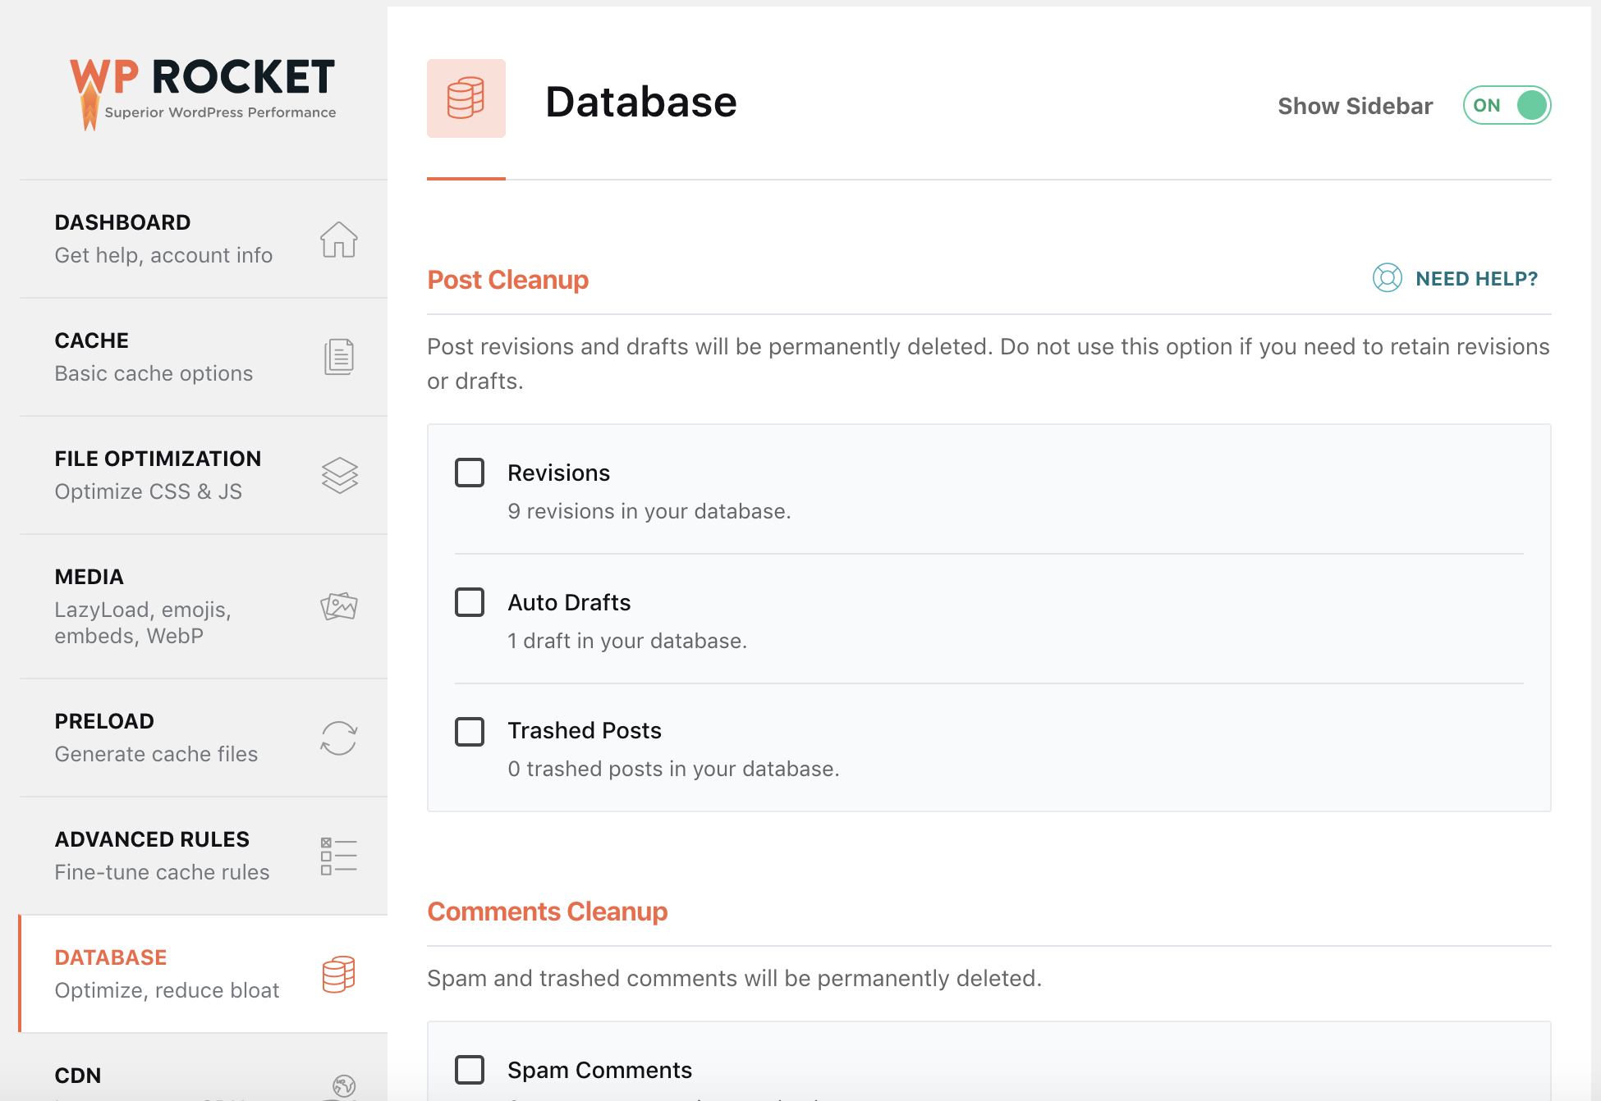Click the File Optimization layers icon
The width and height of the screenshot is (1601, 1101).
(339, 475)
